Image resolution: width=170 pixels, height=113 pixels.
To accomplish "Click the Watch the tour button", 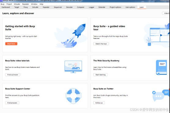I will coord(101,44).
